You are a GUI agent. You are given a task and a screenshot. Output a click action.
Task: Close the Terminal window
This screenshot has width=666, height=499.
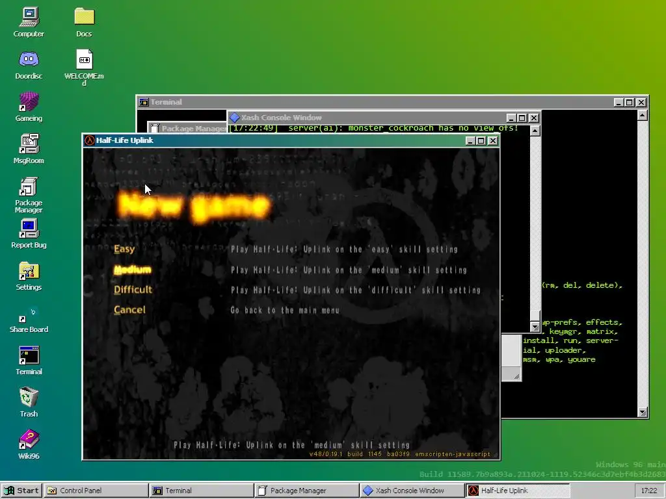coord(641,102)
